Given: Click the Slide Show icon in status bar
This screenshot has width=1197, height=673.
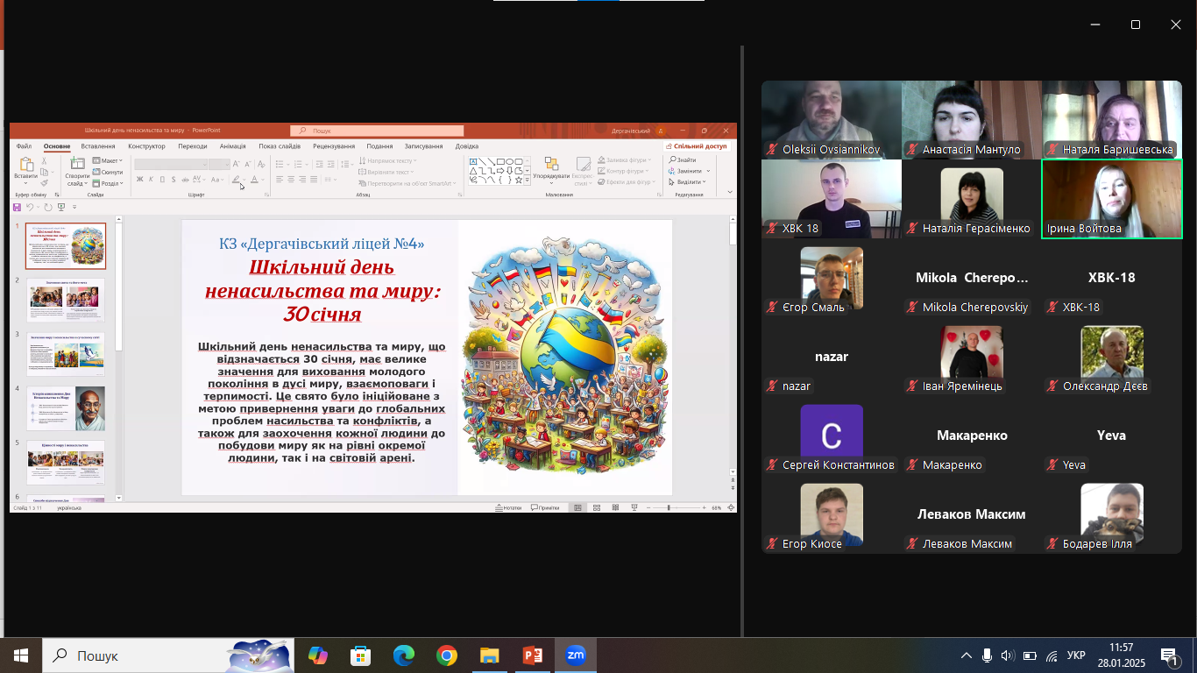Looking at the screenshot, I should (x=634, y=507).
